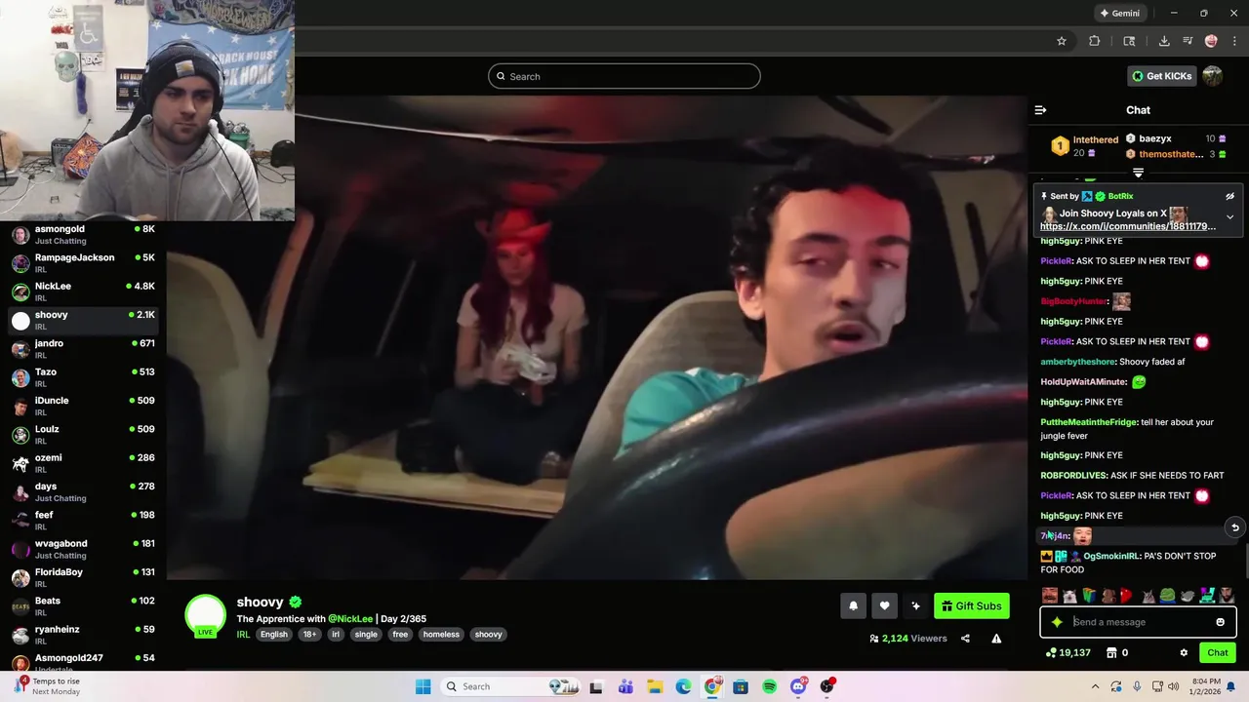
Task: Select the homeless tag
Action: tap(441, 635)
